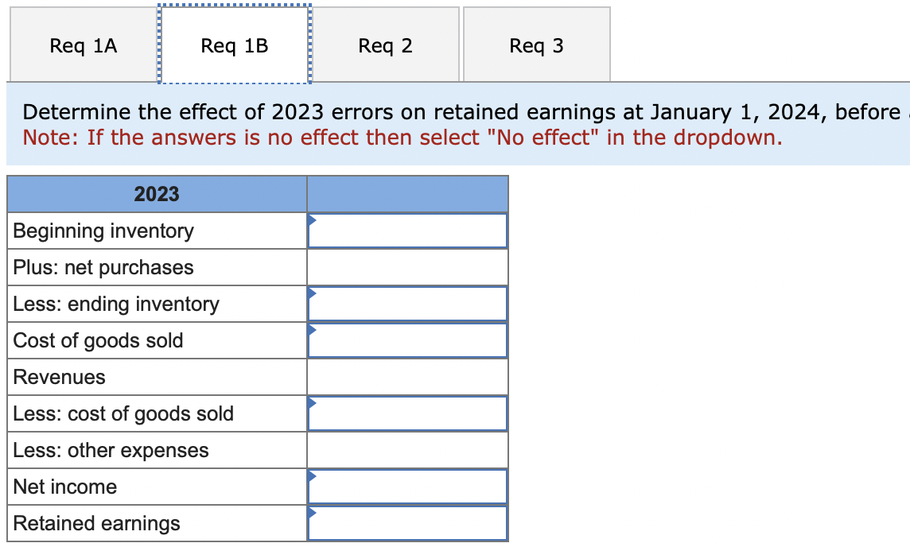Select the Req 1B tab
The image size is (910, 547).
coord(234,45)
